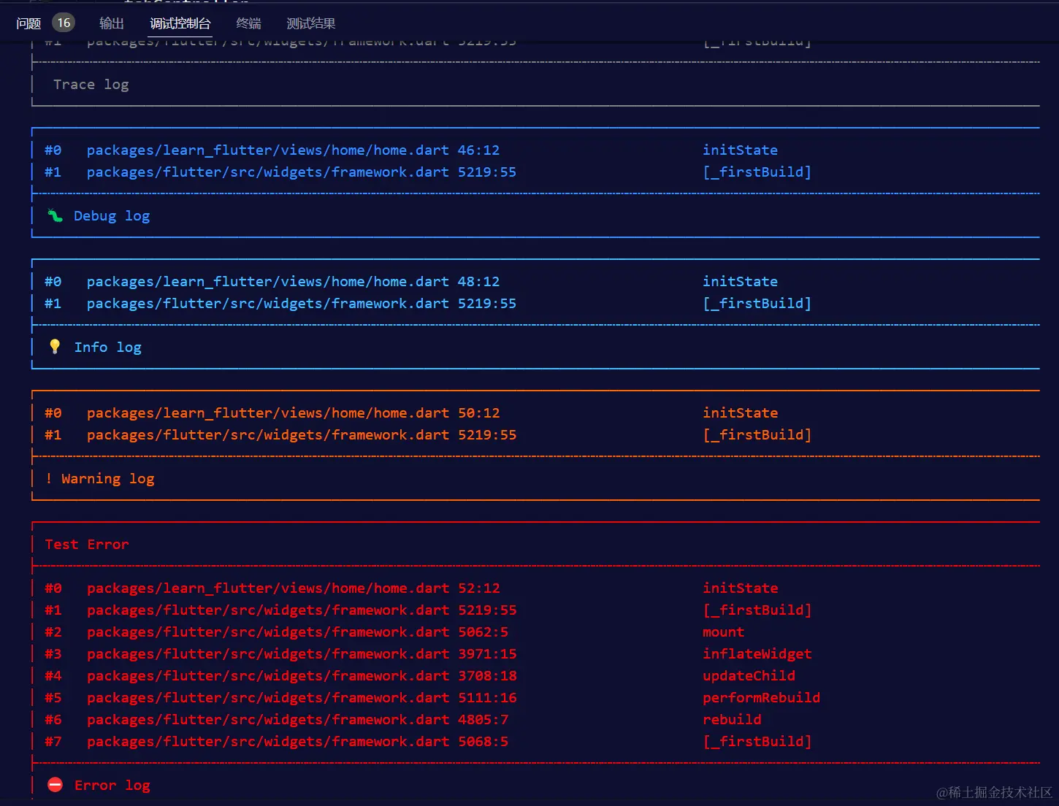Open framework.dart 5219:55 link in the red error stack
The width and height of the screenshot is (1059, 806).
(x=302, y=610)
